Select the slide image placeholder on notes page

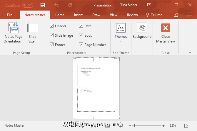tap(96, 76)
